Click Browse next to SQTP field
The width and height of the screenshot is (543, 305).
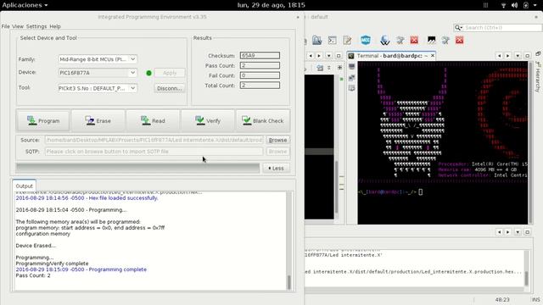(x=277, y=152)
